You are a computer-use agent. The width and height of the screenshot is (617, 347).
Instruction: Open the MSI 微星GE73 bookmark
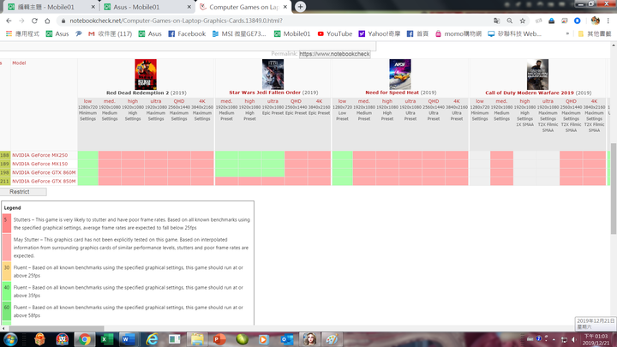239,33
